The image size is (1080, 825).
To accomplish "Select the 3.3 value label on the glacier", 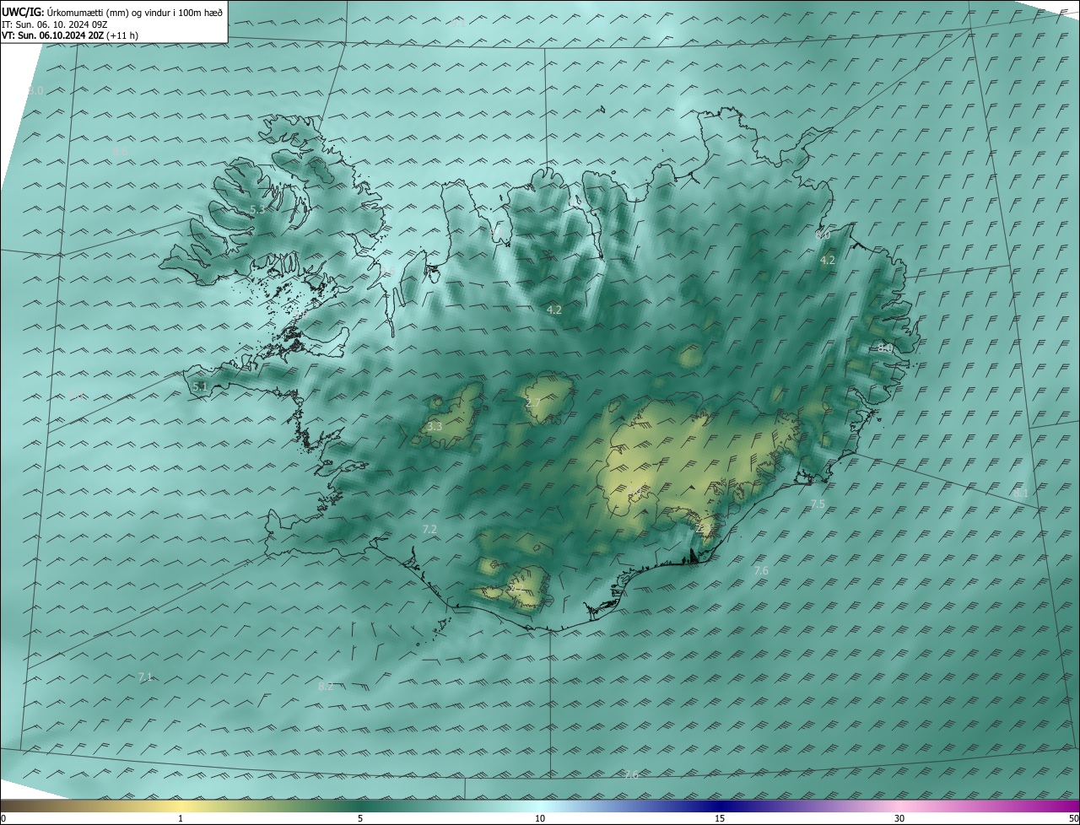I will pos(435,428).
